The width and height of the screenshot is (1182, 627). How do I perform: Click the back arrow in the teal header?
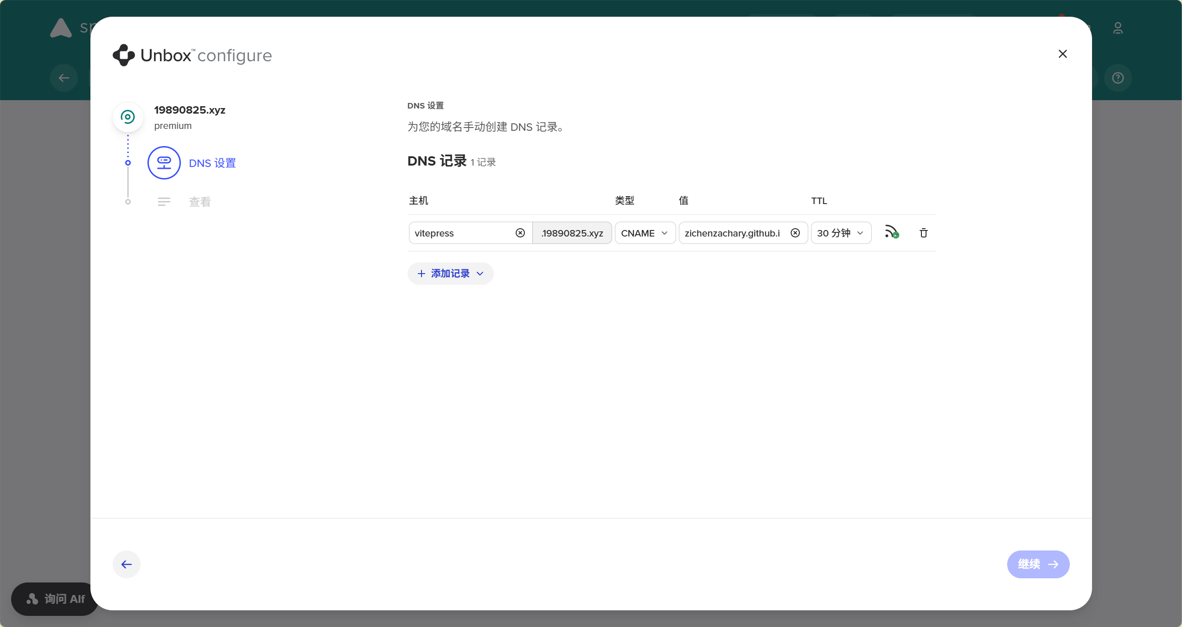[64, 78]
